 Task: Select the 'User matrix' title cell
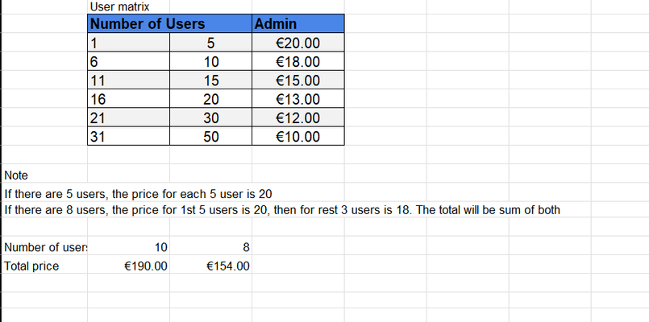[128, 7]
